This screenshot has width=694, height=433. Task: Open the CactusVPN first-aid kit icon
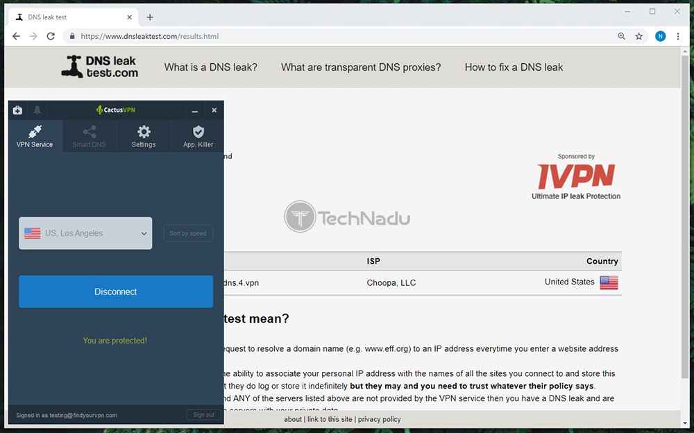click(18, 110)
